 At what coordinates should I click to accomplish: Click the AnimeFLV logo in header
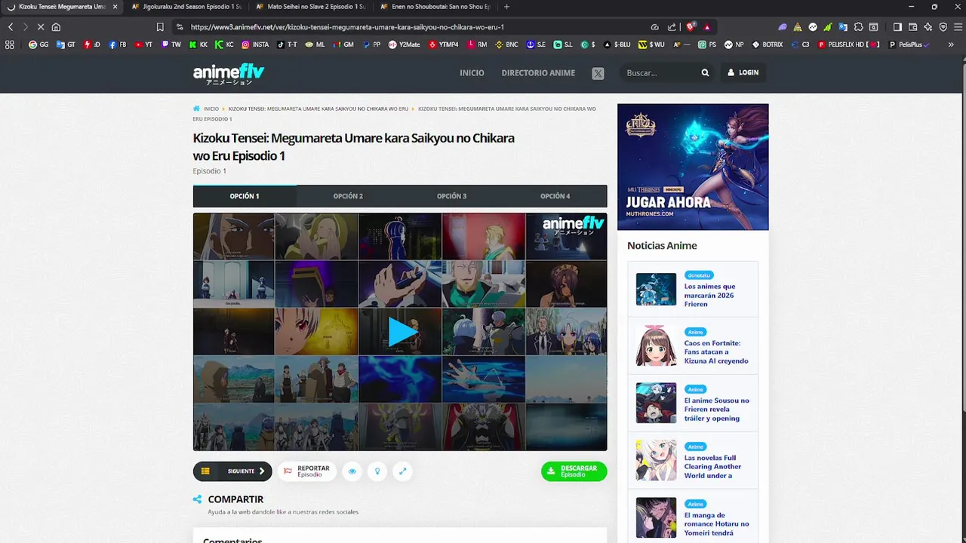click(x=229, y=74)
